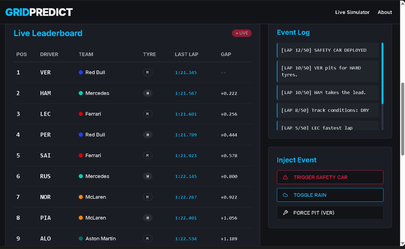Force a pit stop for VER
The image size is (405, 249).
click(x=330, y=213)
